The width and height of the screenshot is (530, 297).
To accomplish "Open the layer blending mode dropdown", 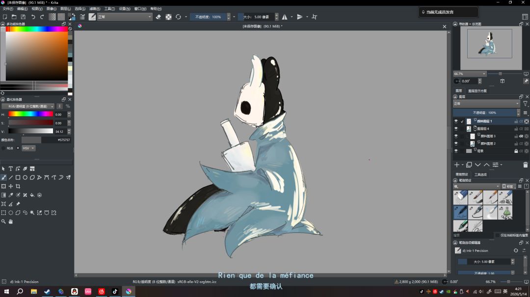I will 486,103.
